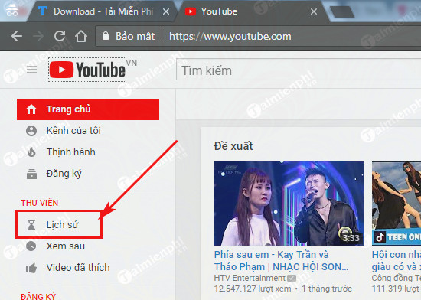The width and height of the screenshot is (421, 300).
Task: Click the Thịnh hành flame icon
Action: (31, 152)
